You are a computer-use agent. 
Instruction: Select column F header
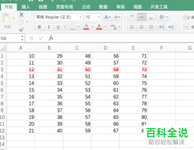coord(161,48)
